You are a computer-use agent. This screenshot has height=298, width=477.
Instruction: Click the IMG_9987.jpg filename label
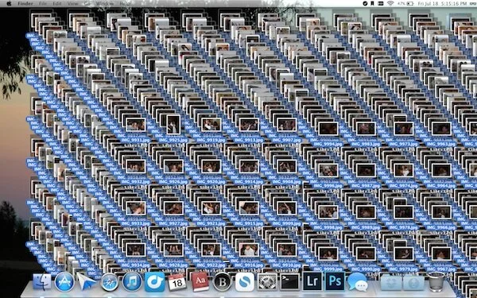pos(366,185)
